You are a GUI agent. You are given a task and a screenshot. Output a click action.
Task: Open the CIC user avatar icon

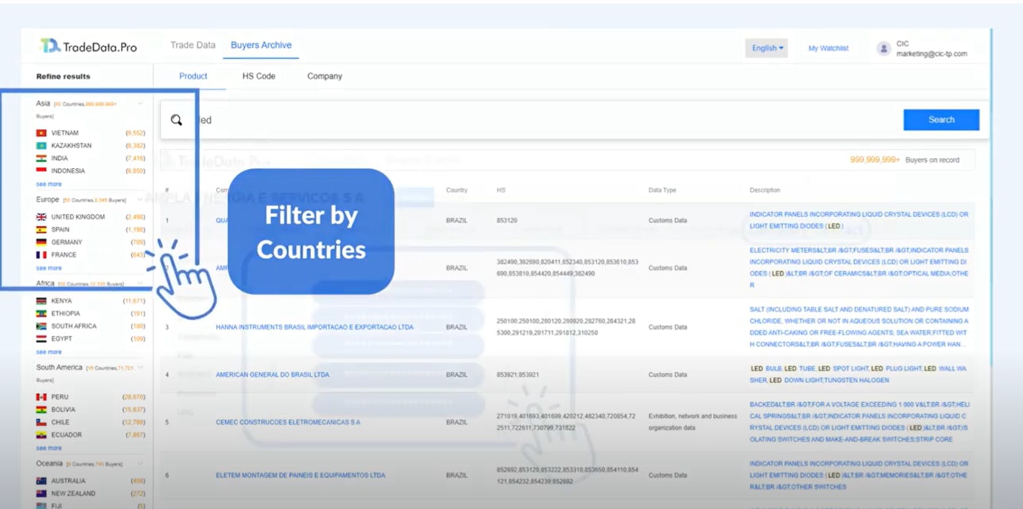click(883, 47)
